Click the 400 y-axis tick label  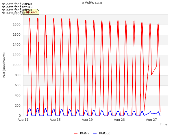click(18, 95)
